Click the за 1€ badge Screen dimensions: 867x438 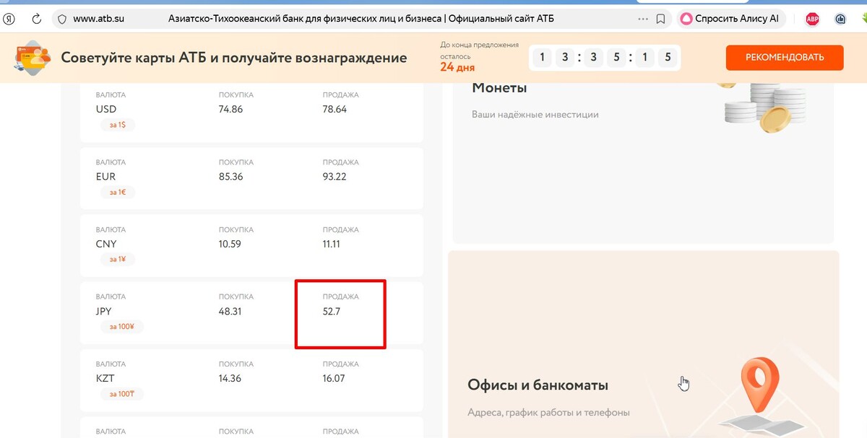pyautogui.click(x=118, y=193)
